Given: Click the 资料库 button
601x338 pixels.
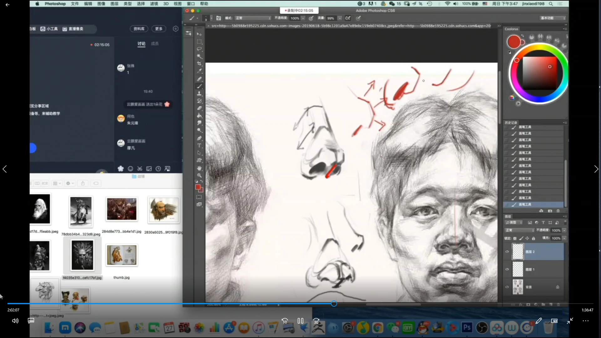Looking at the screenshot, I should click(139, 29).
